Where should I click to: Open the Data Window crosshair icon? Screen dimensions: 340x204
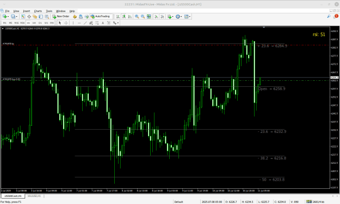tap(29, 16)
